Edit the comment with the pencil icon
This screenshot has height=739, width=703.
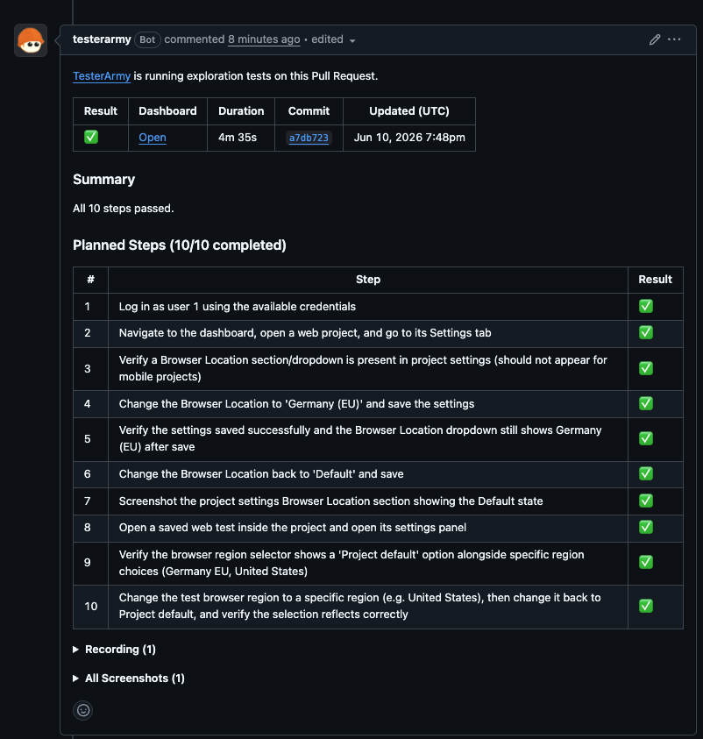(x=655, y=39)
